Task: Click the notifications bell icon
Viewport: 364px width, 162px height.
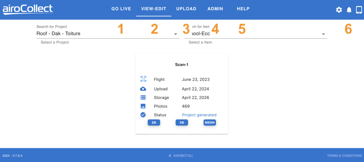Action: [x=349, y=10]
